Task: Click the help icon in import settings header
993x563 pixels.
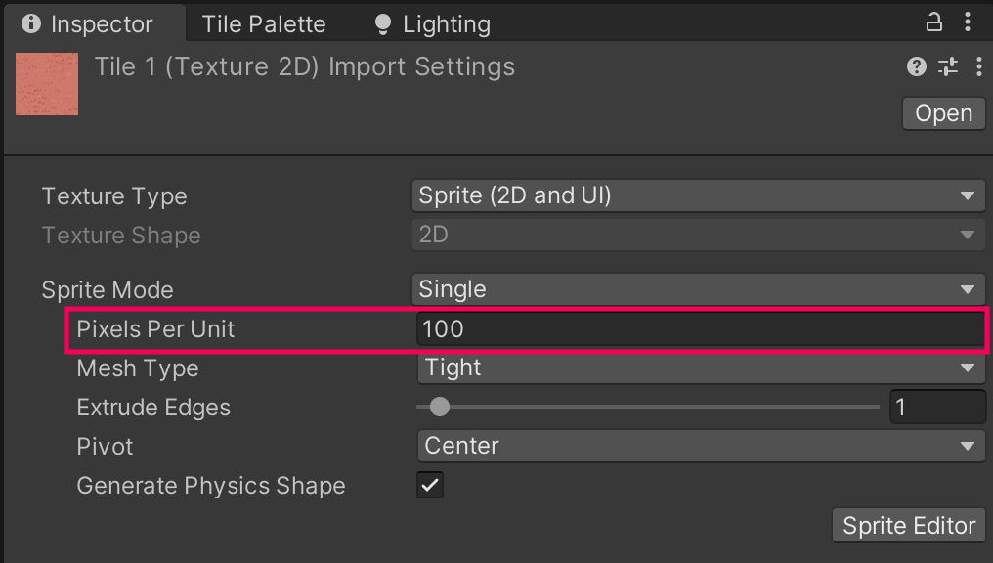Action: [x=916, y=66]
